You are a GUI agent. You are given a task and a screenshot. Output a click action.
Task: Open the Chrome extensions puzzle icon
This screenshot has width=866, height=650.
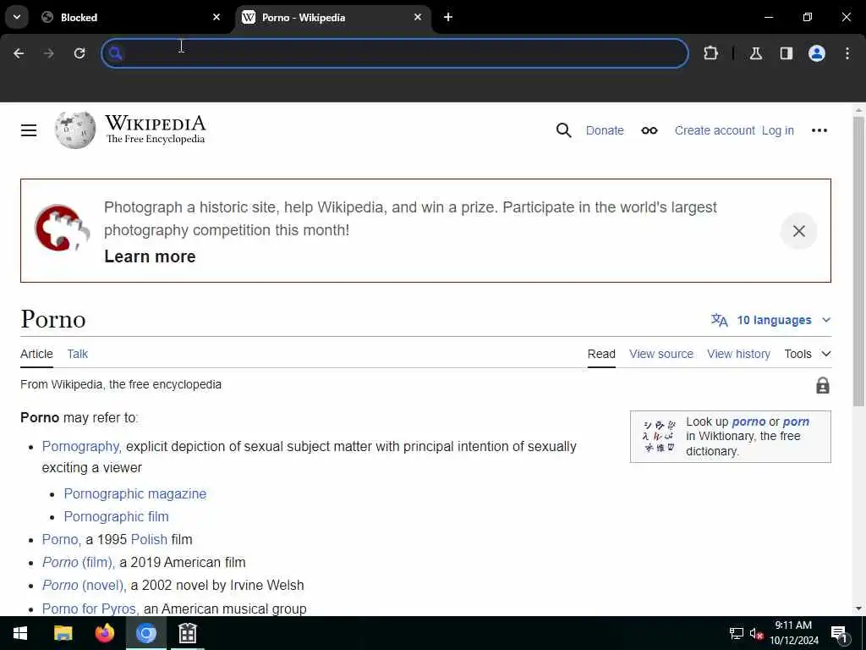710,53
